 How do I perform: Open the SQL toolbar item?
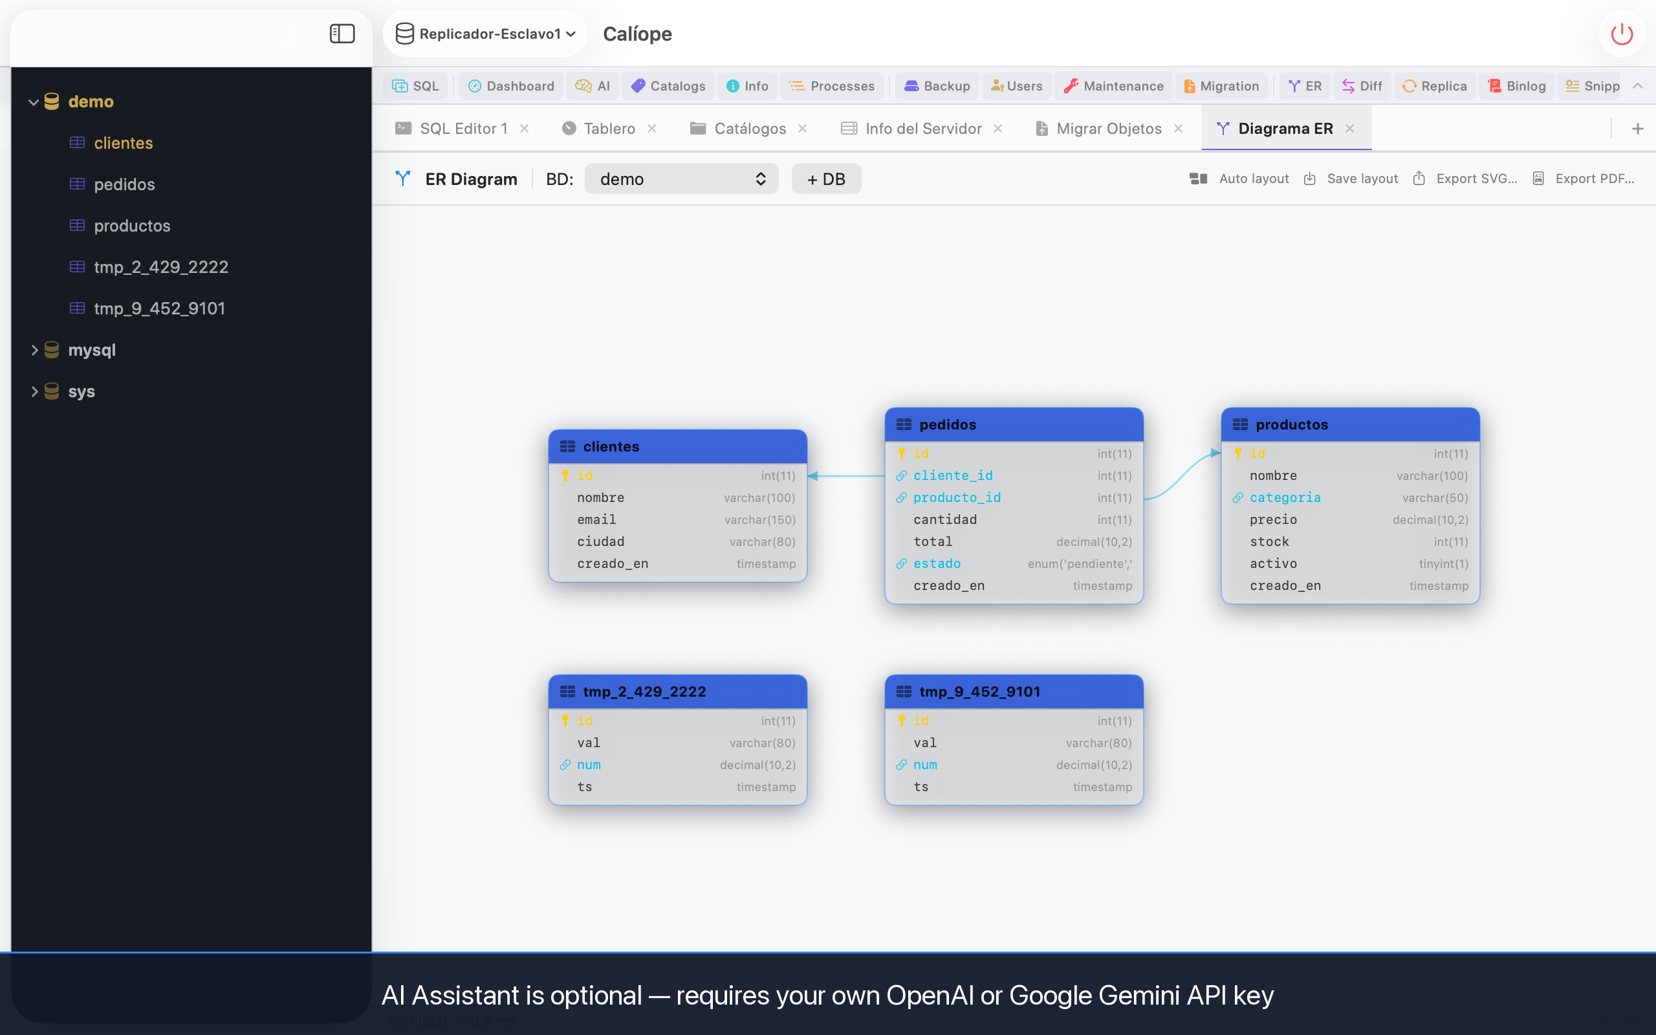415,85
